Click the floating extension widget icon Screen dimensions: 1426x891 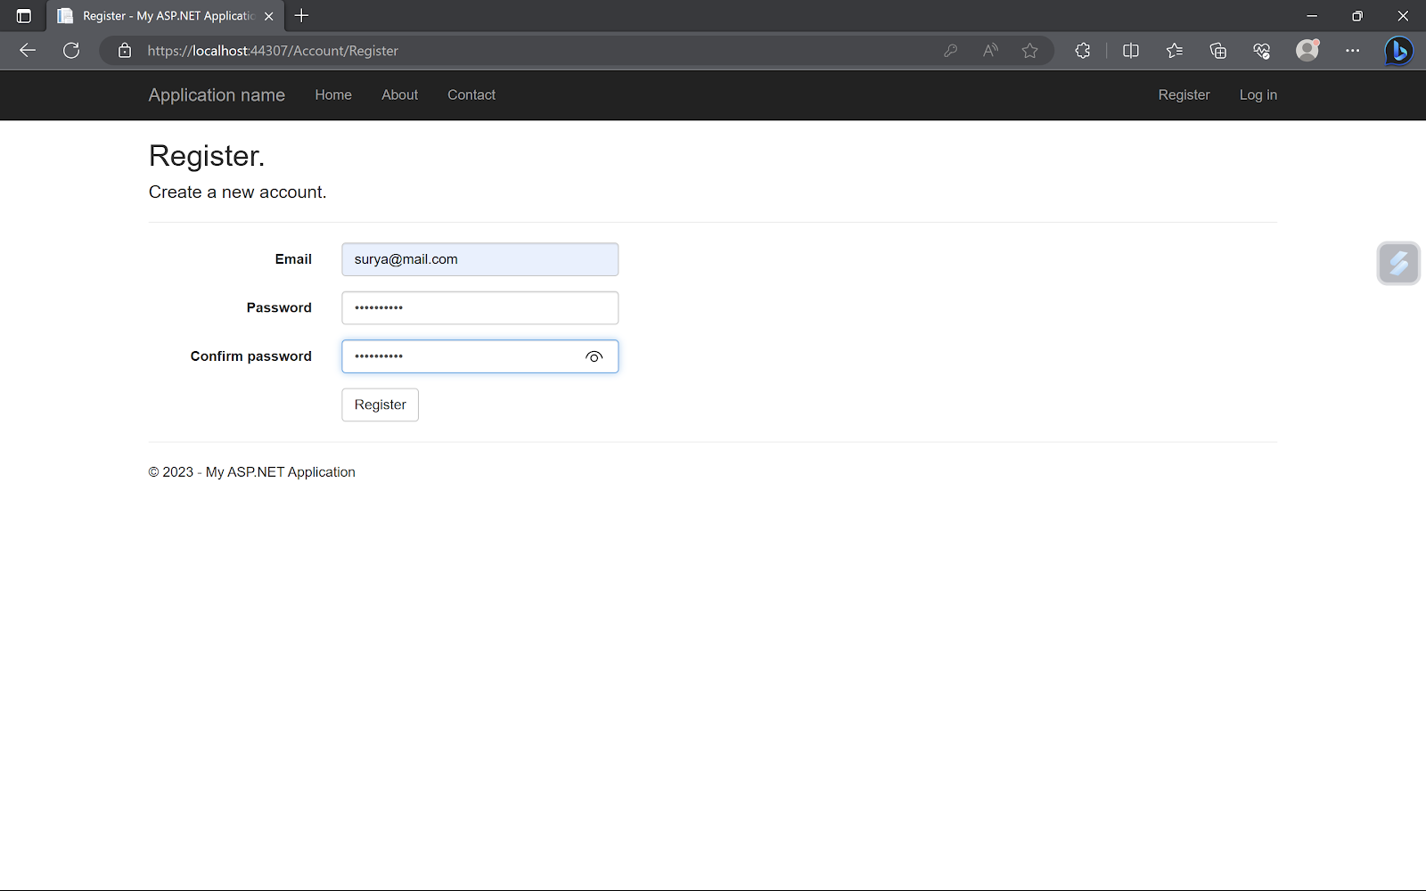[1398, 263]
